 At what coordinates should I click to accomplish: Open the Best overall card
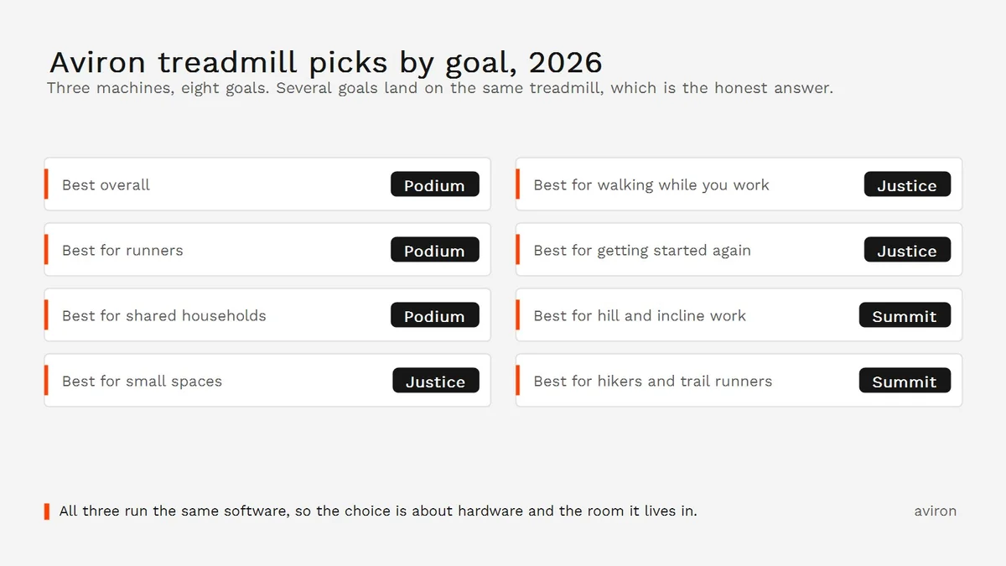pyautogui.click(x=267, y=184)
